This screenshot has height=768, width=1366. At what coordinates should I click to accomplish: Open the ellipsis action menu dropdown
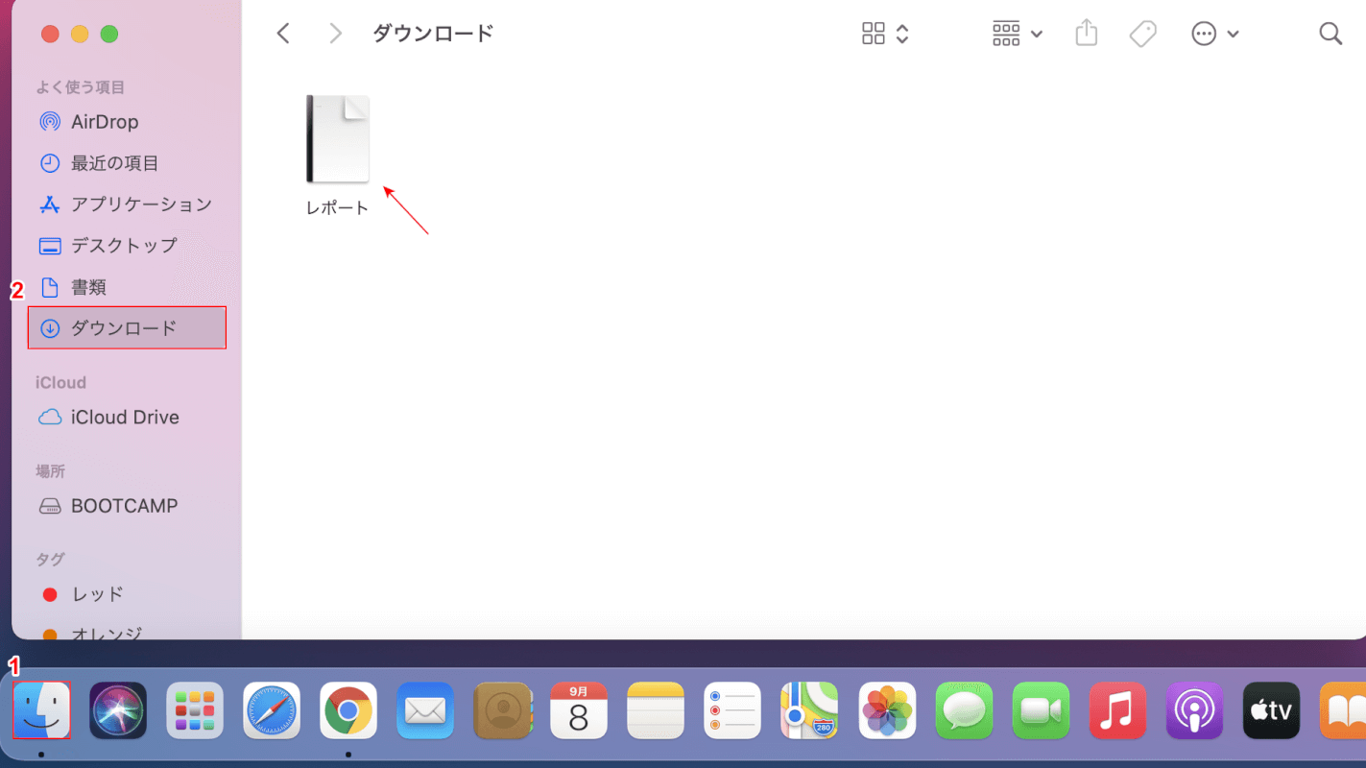tap(1215, 34)
